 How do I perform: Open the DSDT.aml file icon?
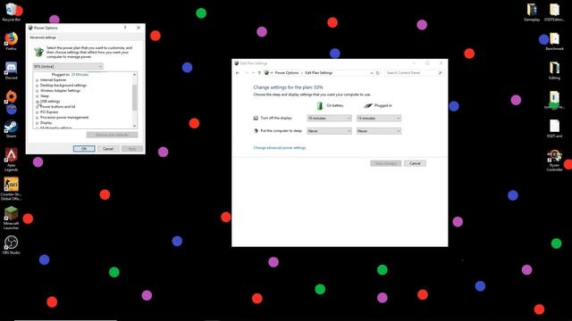coord(554,128)
